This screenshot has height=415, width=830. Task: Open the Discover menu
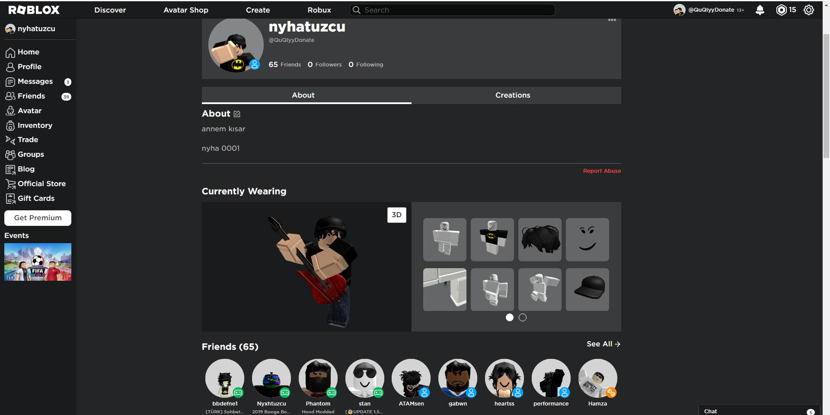(110, 10)
